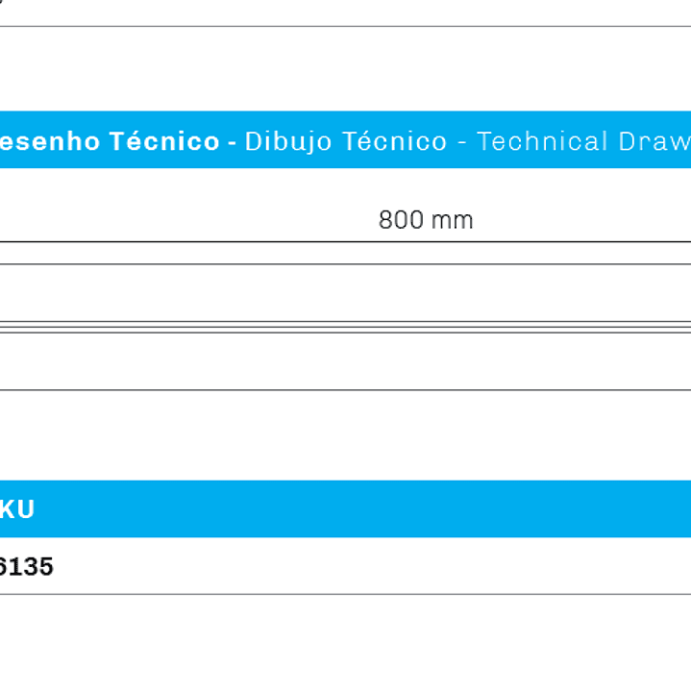The width and height of the screenshot is (691, 691).
Task: Click the thin double line in the drawing
Action: tap(346, 324)
